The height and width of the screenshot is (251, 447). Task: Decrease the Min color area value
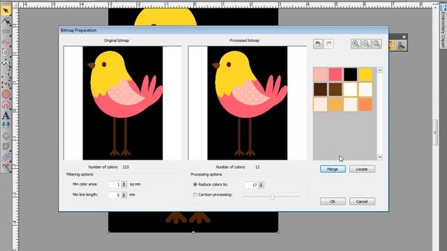(124, 186)
